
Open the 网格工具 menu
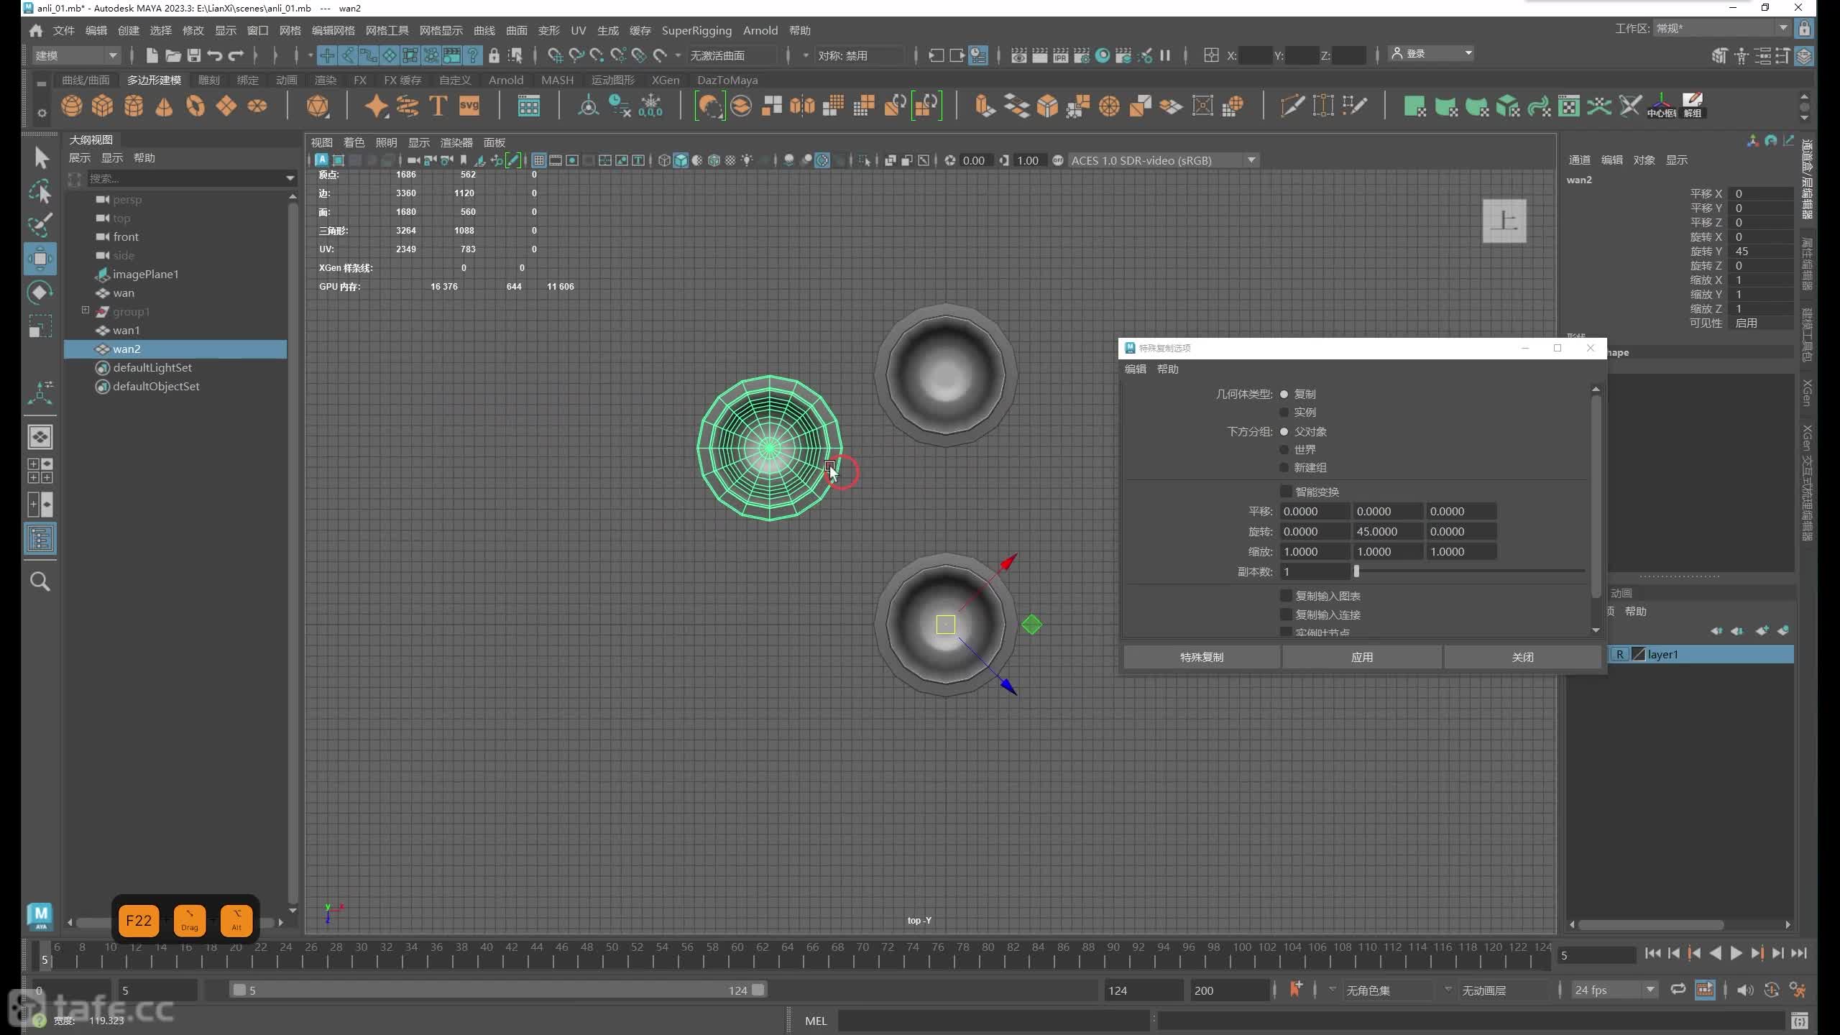click(387, 30)
